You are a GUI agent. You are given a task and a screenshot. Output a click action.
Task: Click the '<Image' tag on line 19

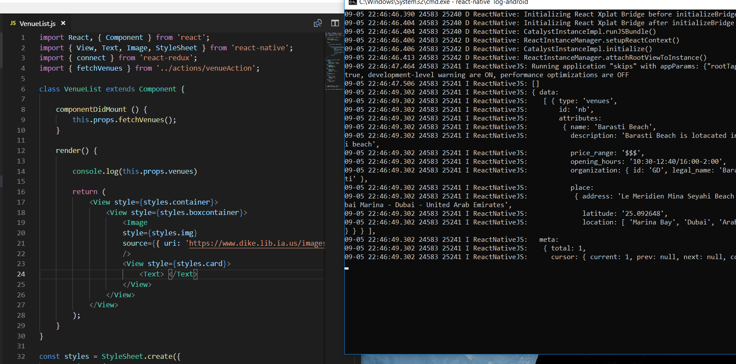click(x=135, y=222)
